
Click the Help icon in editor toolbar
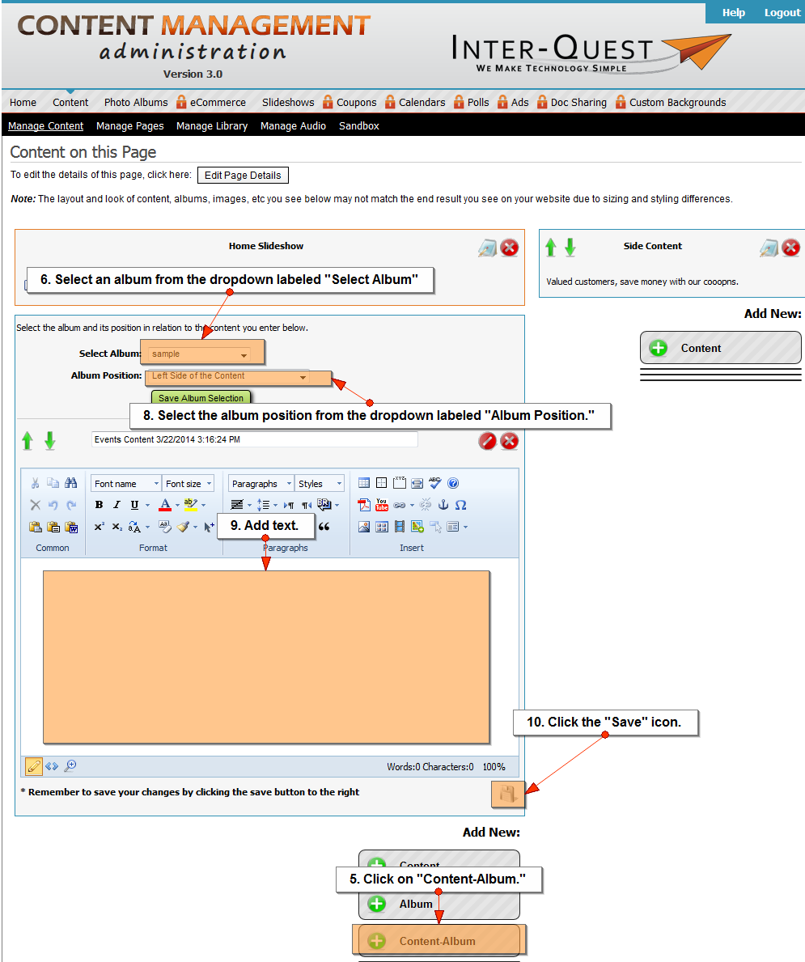point(453,483)
